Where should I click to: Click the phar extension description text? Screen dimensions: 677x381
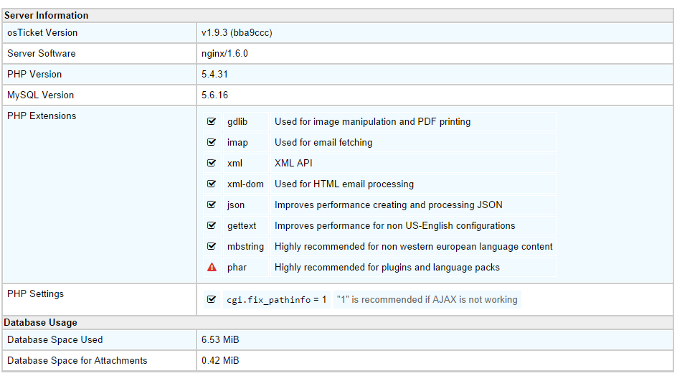(387, 268)
